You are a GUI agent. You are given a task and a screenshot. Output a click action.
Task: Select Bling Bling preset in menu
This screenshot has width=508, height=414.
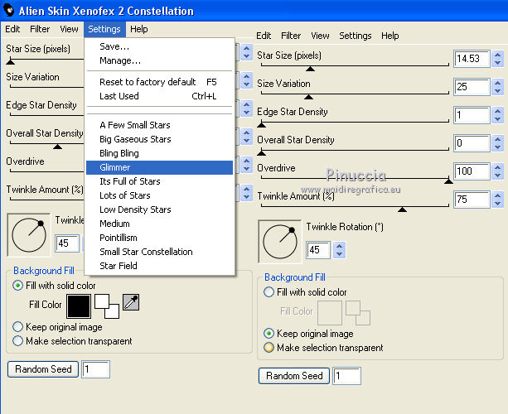tap(119, 153)
